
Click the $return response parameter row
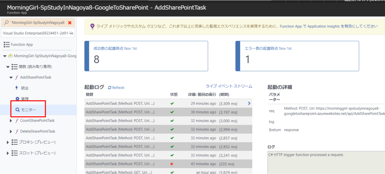[x=284, y=130]
